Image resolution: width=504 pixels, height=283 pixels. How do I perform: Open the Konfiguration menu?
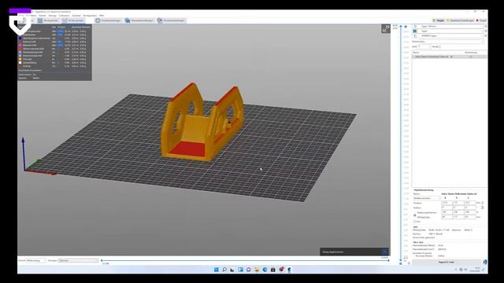tap(90, 16)
